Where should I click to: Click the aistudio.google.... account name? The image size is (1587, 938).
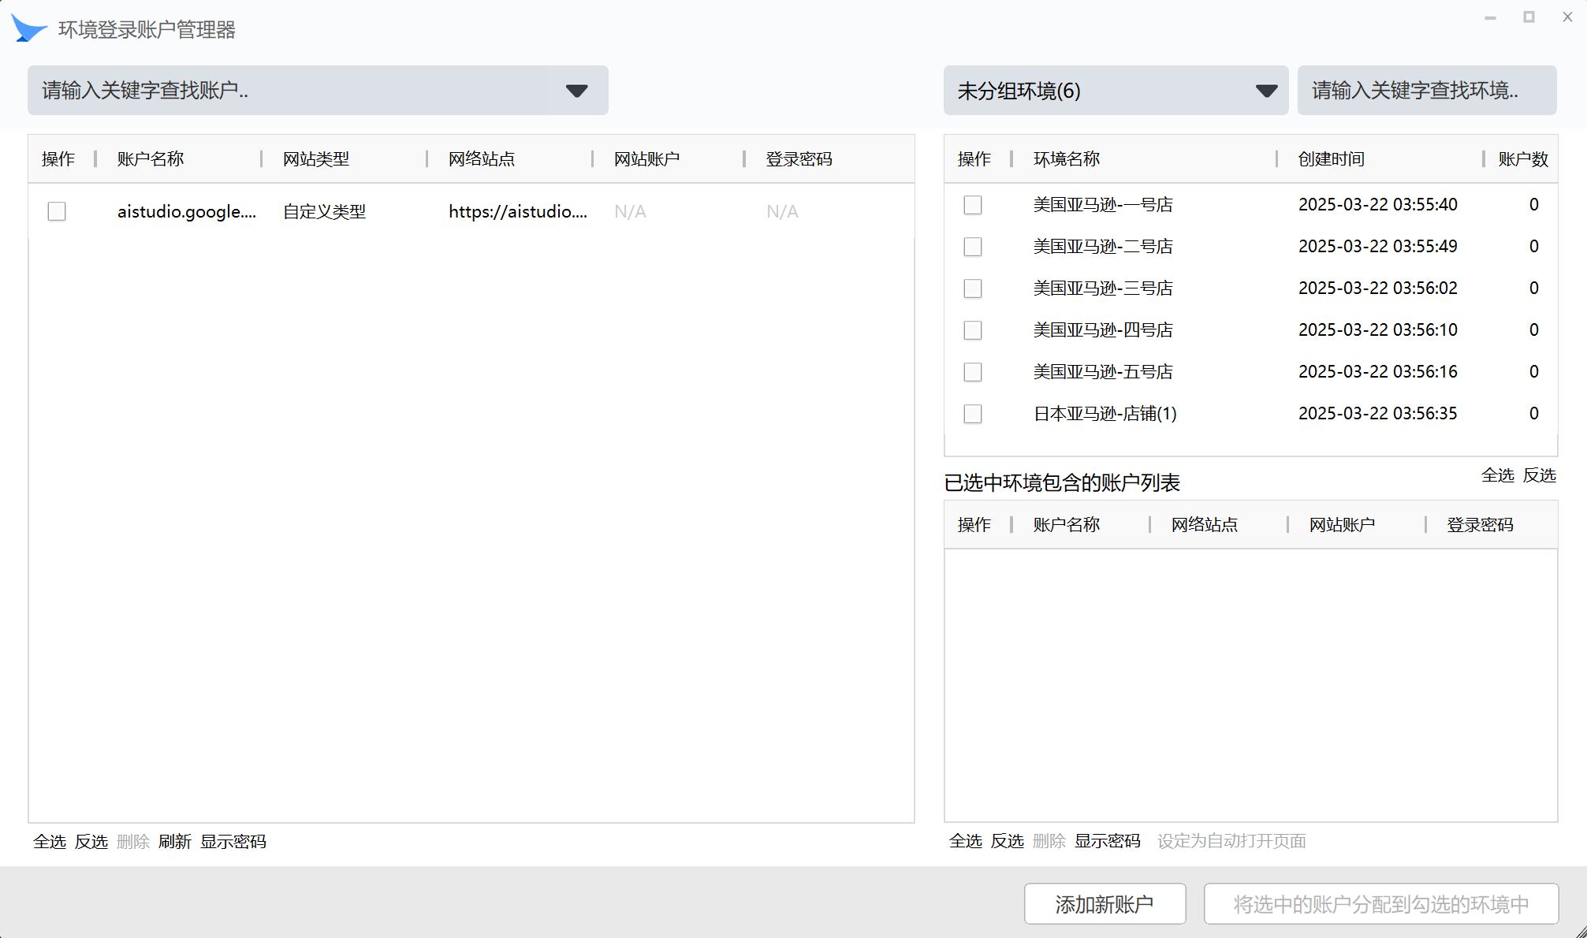pos(187,211)
